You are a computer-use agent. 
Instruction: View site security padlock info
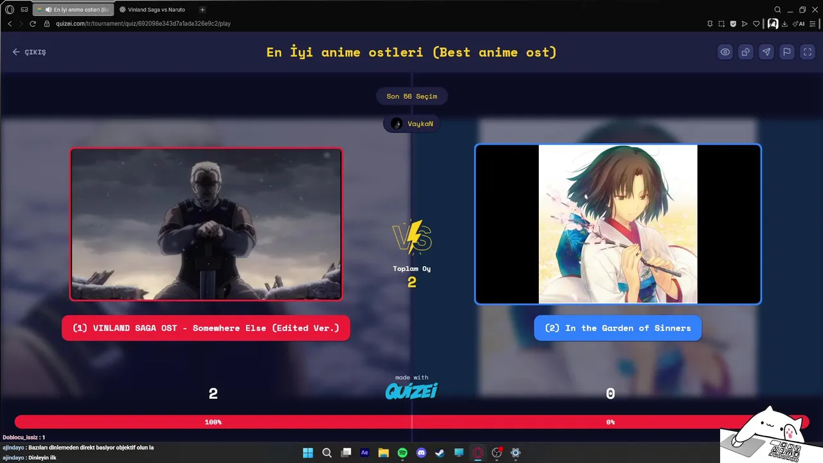[x=47, y=24]
